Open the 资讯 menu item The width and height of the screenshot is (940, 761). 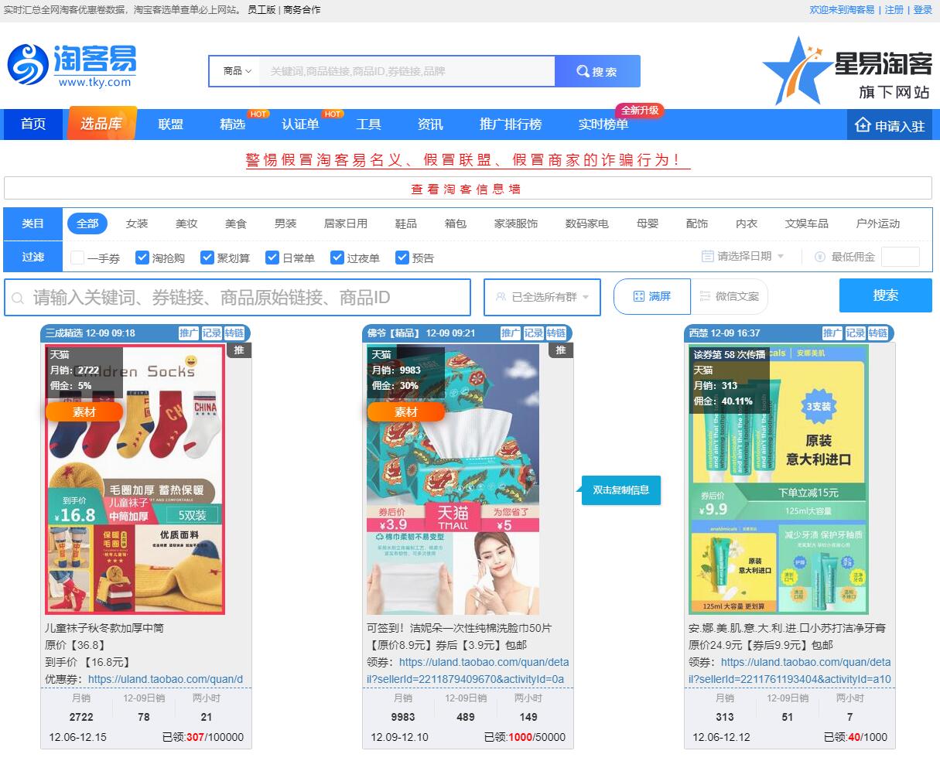pos(430,125)
